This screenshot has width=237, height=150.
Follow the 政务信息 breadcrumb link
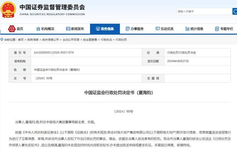coord(33,40)
